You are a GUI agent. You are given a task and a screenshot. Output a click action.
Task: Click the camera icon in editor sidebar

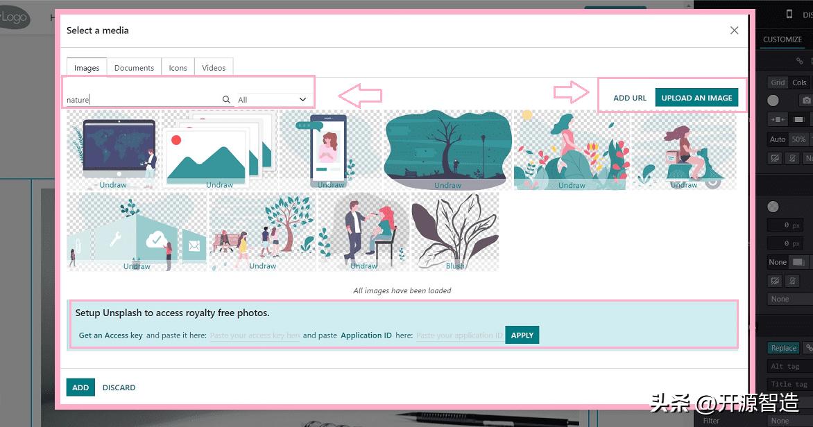(x=806, y=100)
